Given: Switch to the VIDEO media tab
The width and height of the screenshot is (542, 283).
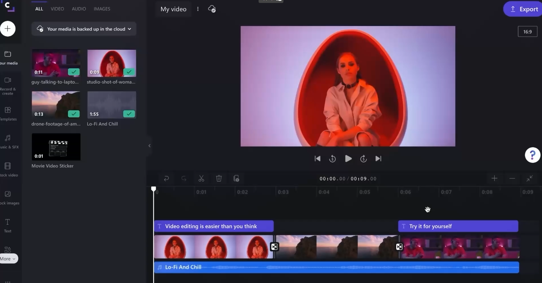Looking at the screenshot, I should (57, 9).
